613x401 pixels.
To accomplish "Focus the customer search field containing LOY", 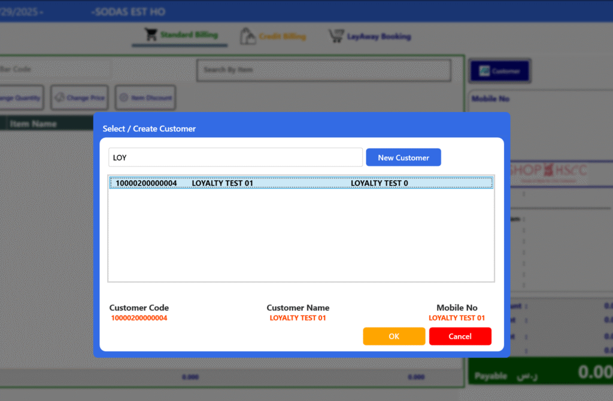I will (x=235, y=158).
